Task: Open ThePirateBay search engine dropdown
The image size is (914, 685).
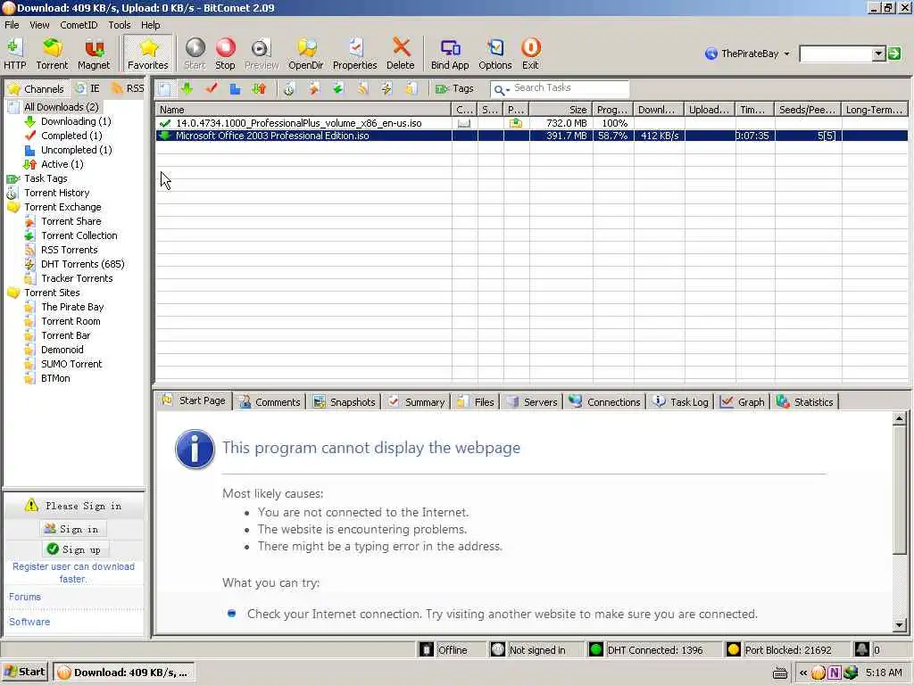Action: tap(747, 54)
